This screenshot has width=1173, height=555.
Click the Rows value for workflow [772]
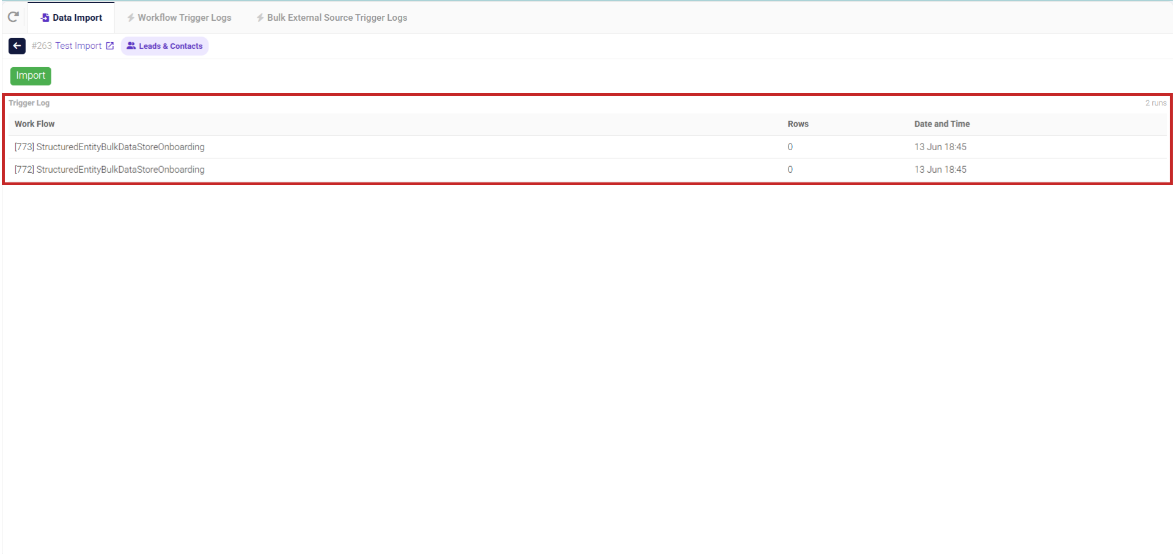click(790, 170)
